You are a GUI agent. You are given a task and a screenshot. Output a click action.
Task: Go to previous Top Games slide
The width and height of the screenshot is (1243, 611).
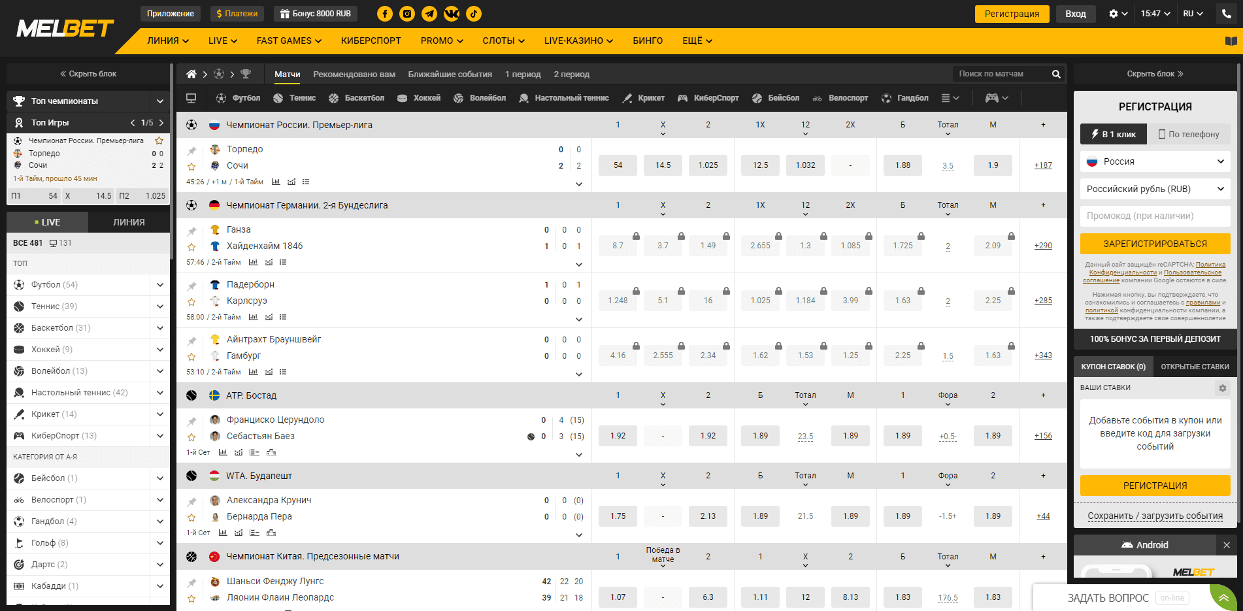[x=133, y=122]
